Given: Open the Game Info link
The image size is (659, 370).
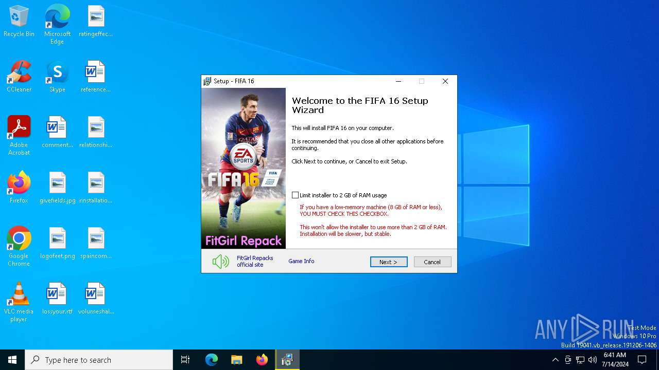Looking at the screenshot, I should [301, 261].
